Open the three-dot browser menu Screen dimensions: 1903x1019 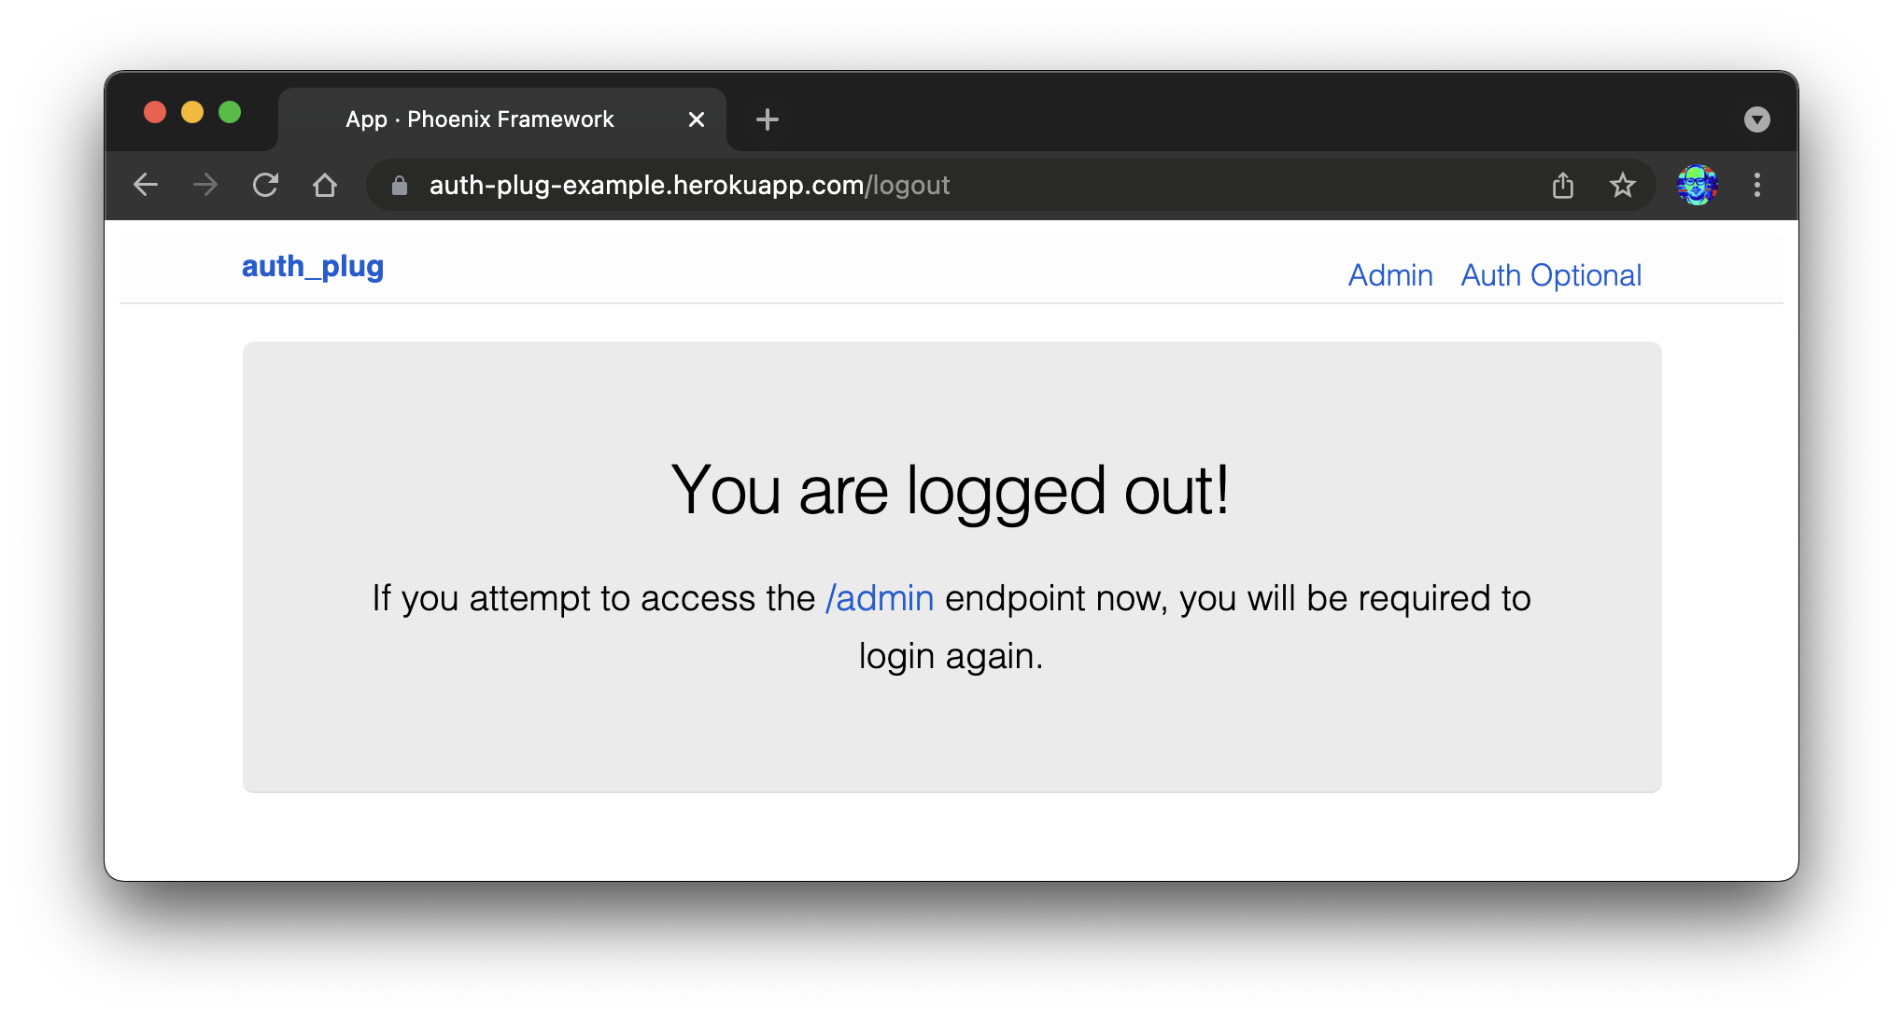pyautogui.click(x=1757, y=185)
